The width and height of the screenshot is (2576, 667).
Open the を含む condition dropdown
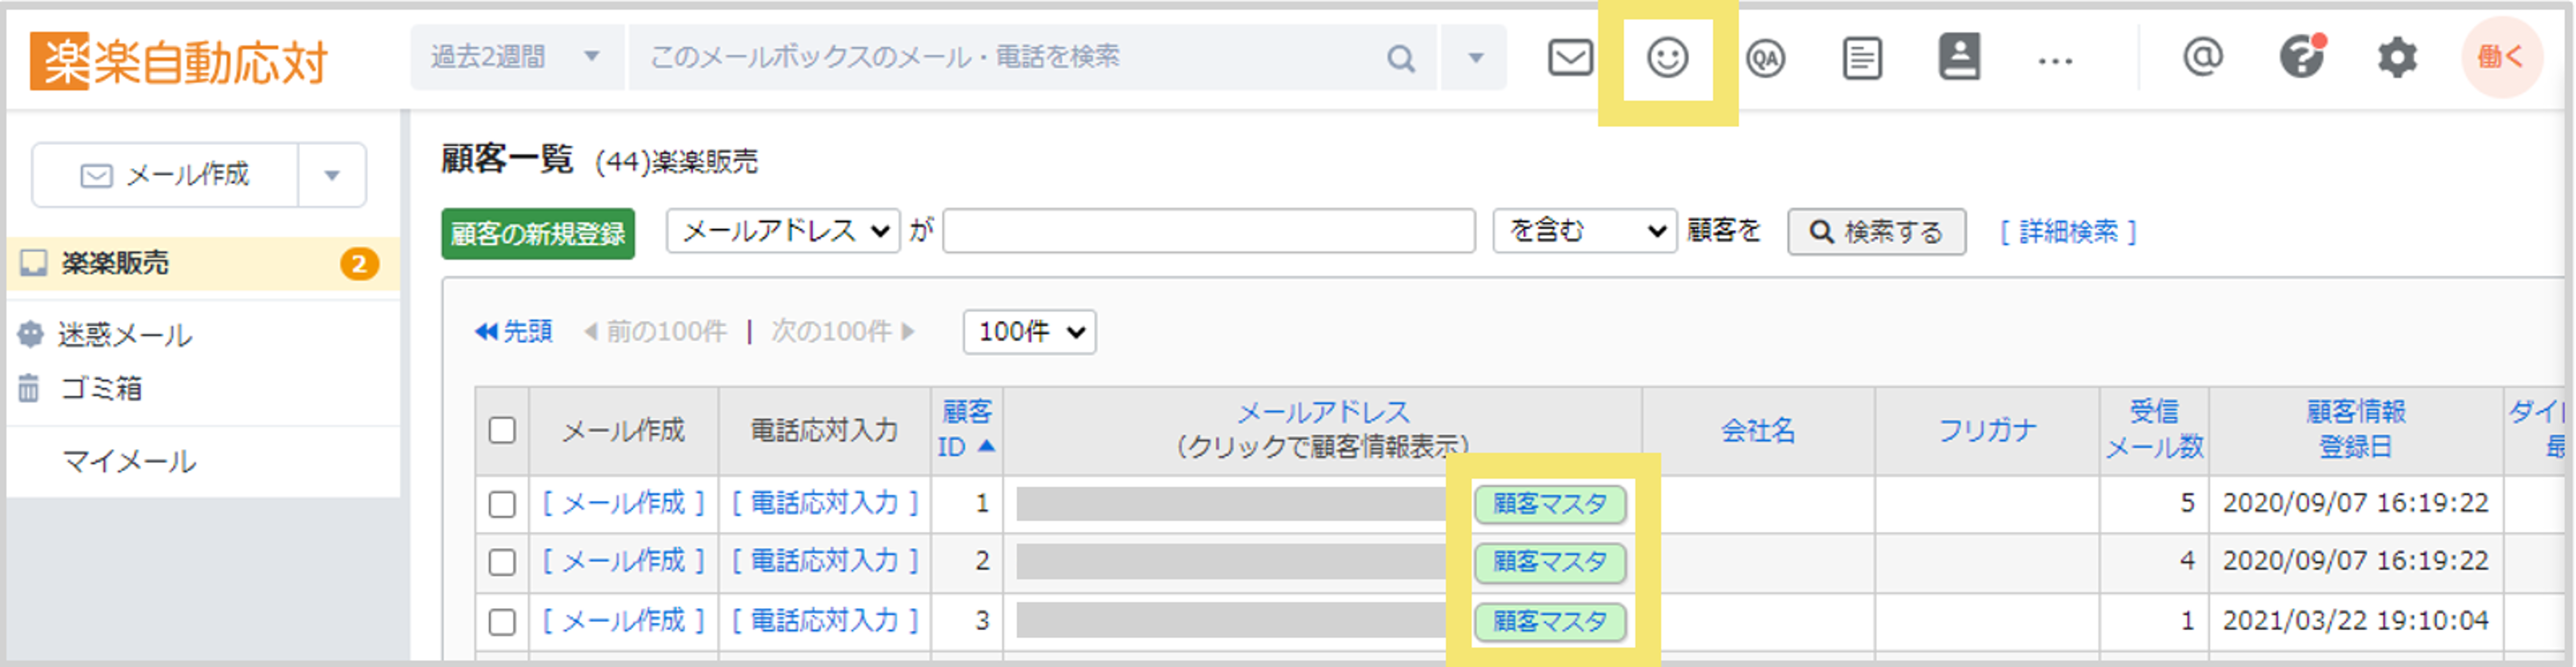(1584, 232)
